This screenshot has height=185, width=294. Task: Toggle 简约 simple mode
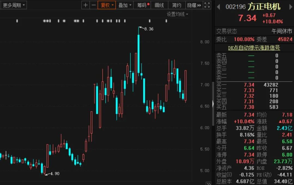177,5
